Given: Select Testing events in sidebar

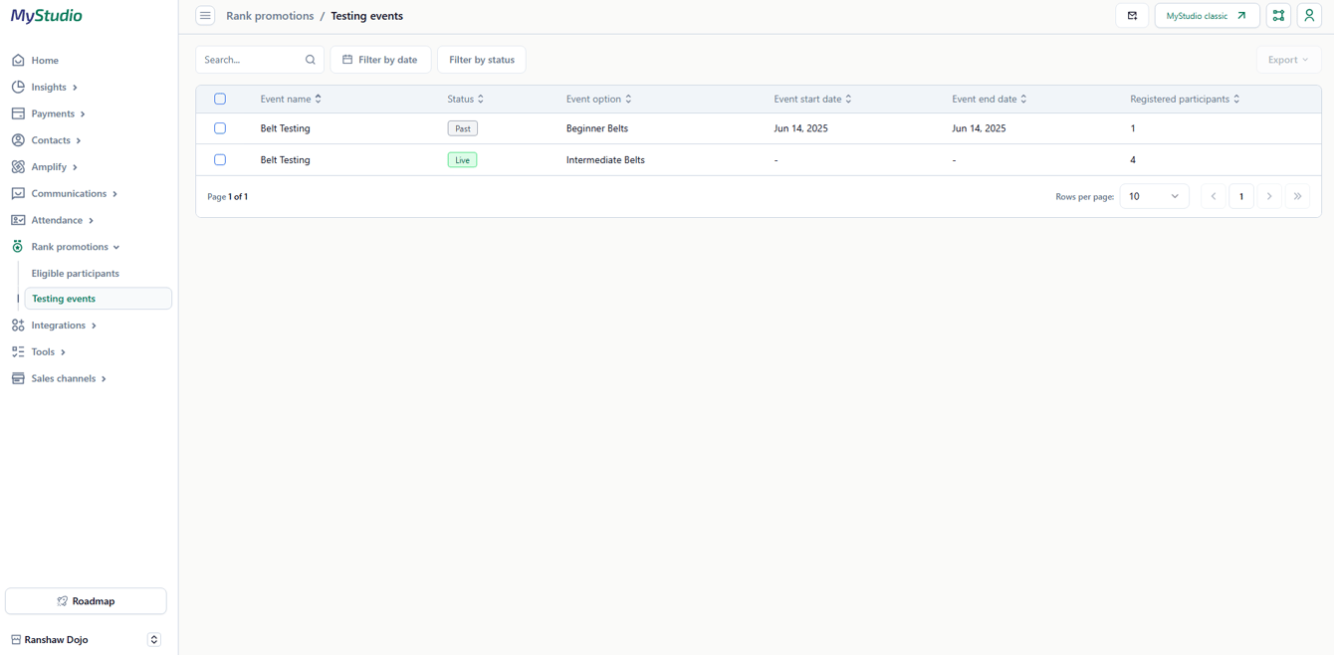Looking at the screenshot, I should (x=98, y=299).
